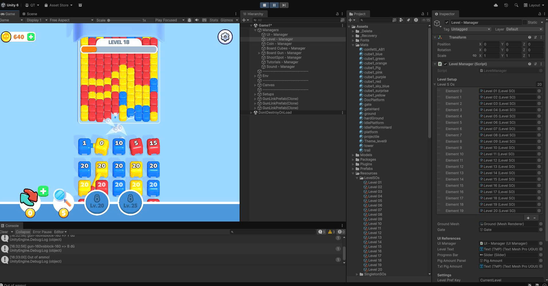Enable the Static checkbox in Inspector
The height and width of the screenshot is (286, 548).
point(525,22)
